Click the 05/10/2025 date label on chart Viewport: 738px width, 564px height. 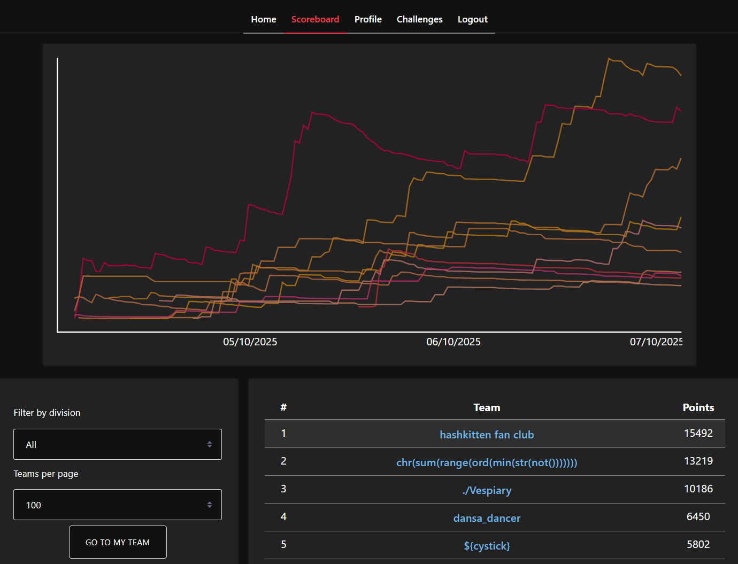click(250, 342)
